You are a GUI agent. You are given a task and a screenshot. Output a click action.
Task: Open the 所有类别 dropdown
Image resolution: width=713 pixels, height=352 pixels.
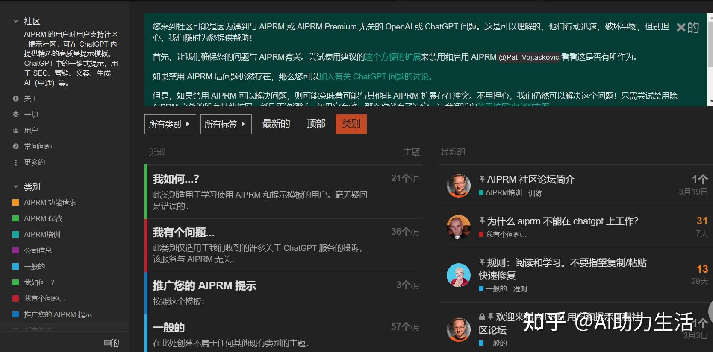click(170, 124)
